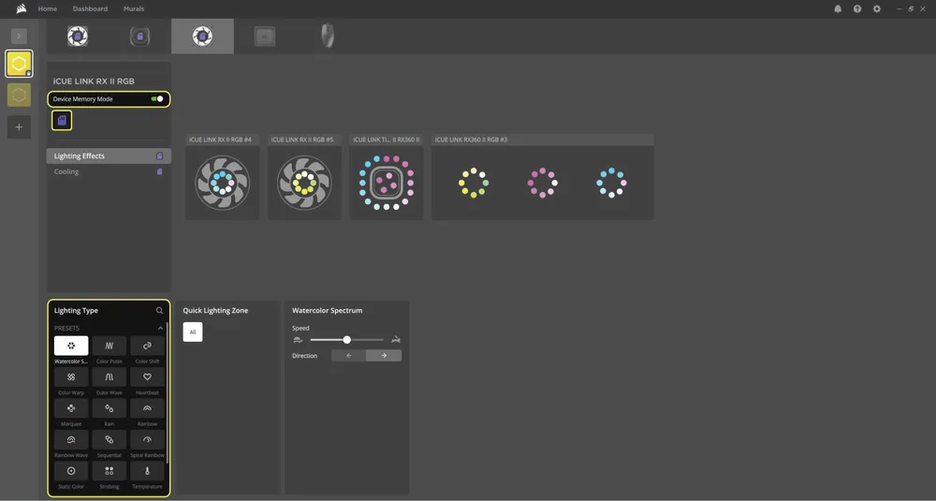The width and height of the screenshot is (936, 501).
Task: Pick the Rainbow lighting preset
Action: [x=148, y=408]
